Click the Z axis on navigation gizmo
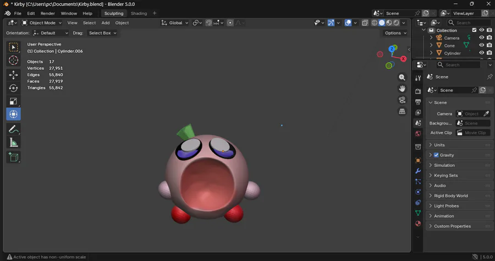The image size is (495, 261). tap(392, 49)
